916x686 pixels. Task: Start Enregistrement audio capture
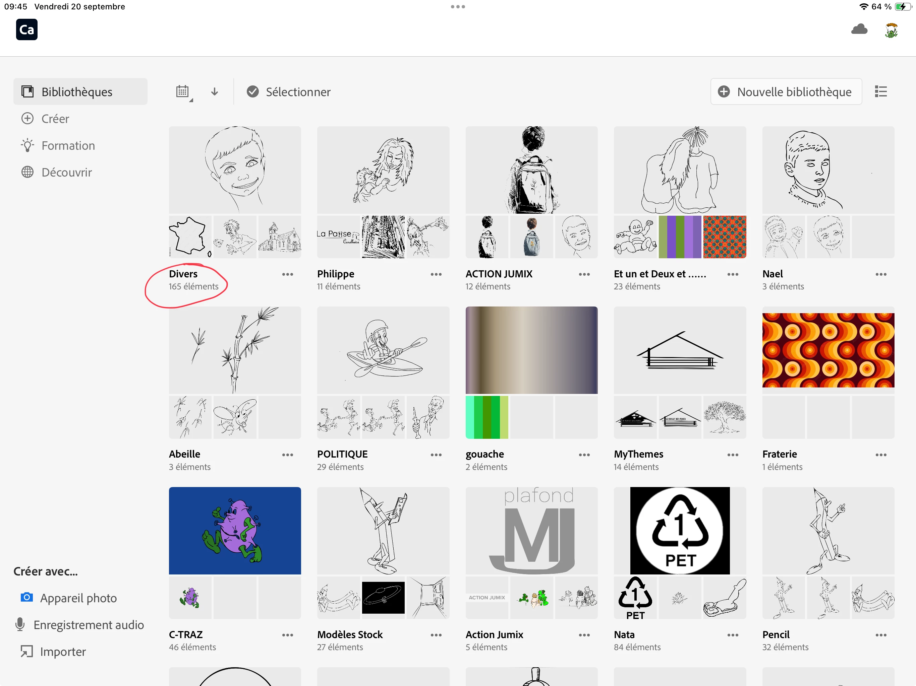[x=88, y=624]
